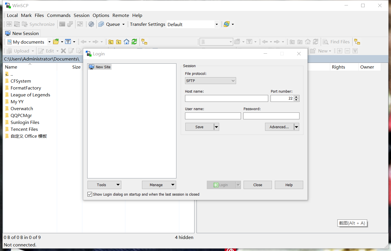This screenshot has width=391, height=251.
Task: Open the Preferences gear icon
Action: click(91, 24)
